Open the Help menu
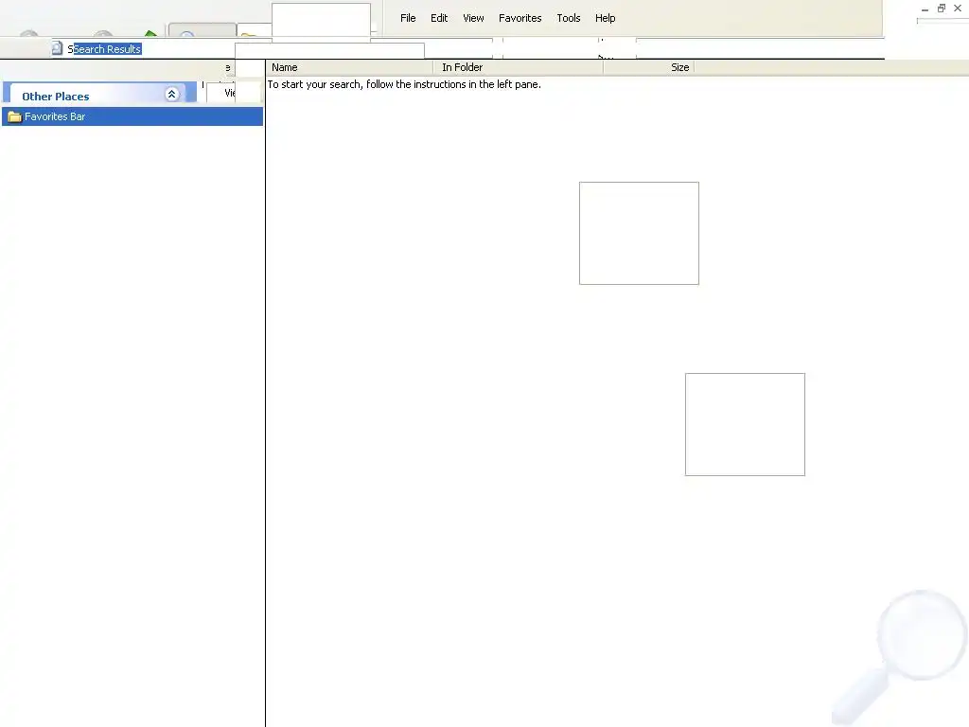The height and width of the screenshot is (727, 969). click(605, 18)
